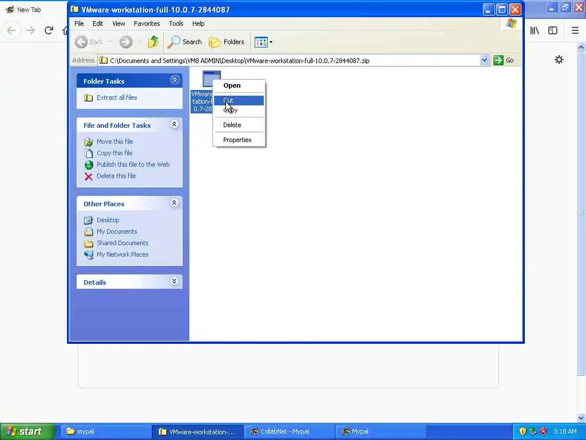Click the tray clock showing 3:18 AM
This screenshot has width=586, height=440.
click(x=565, y=431)
